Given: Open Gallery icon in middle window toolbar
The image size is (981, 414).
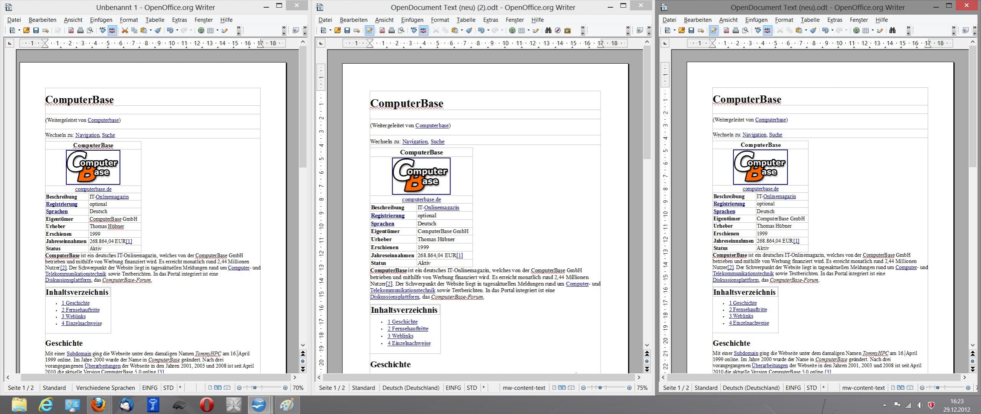Looking at the screenshot, I should 567,31.
